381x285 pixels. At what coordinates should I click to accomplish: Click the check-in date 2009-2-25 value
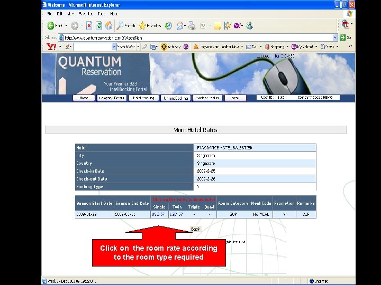[206, 171]
